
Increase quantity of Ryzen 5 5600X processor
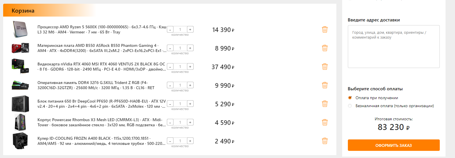tap(190, 29)
